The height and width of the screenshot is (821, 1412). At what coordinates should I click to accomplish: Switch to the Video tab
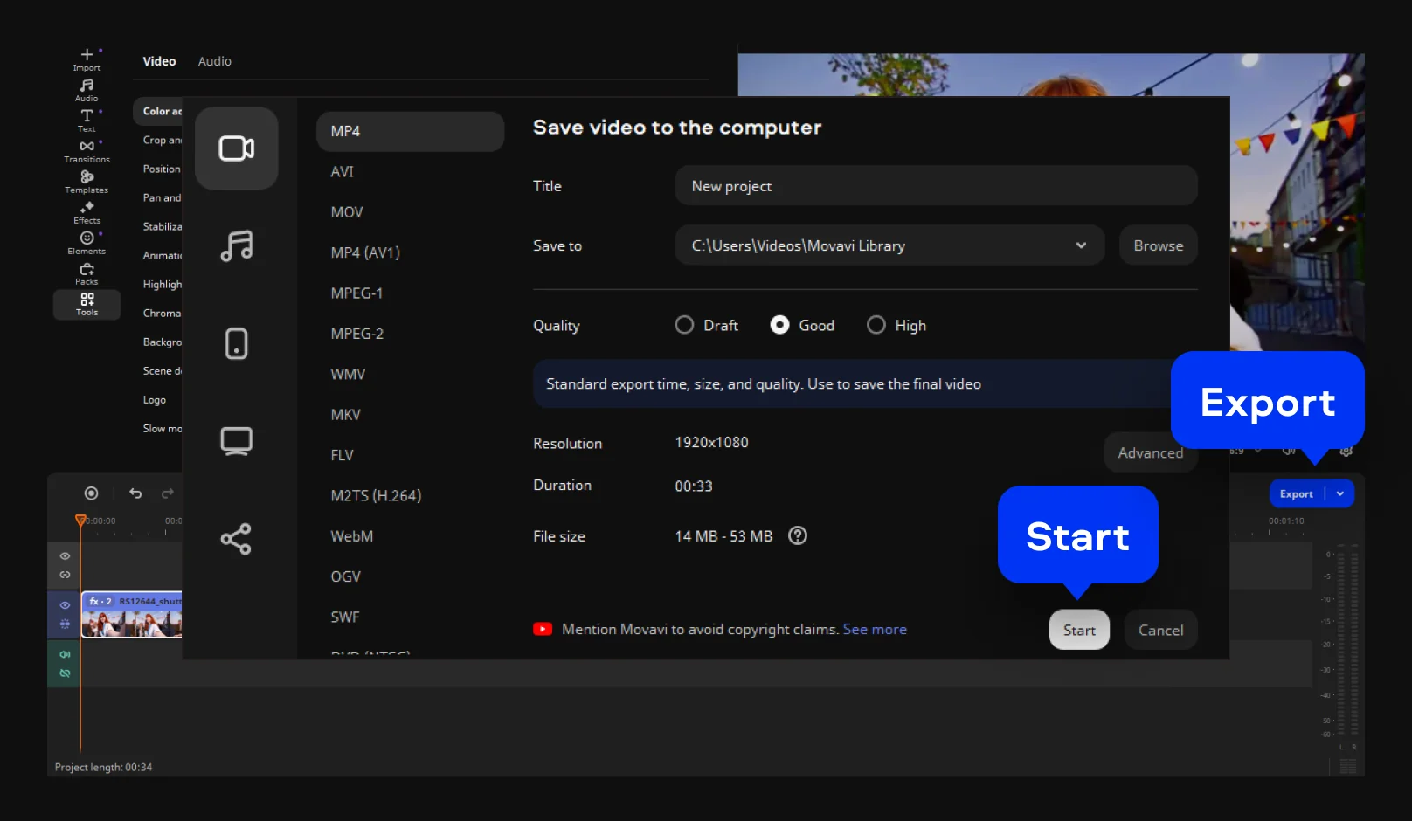click(159, 61)
